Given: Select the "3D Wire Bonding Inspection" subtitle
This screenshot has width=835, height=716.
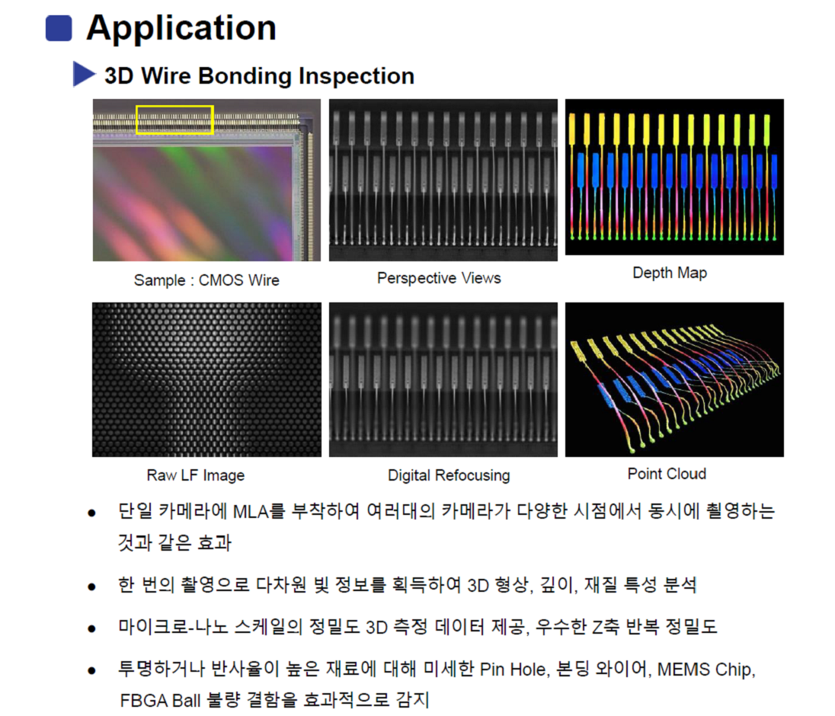Looking at the screenshot, I should [x=259, y=76].
